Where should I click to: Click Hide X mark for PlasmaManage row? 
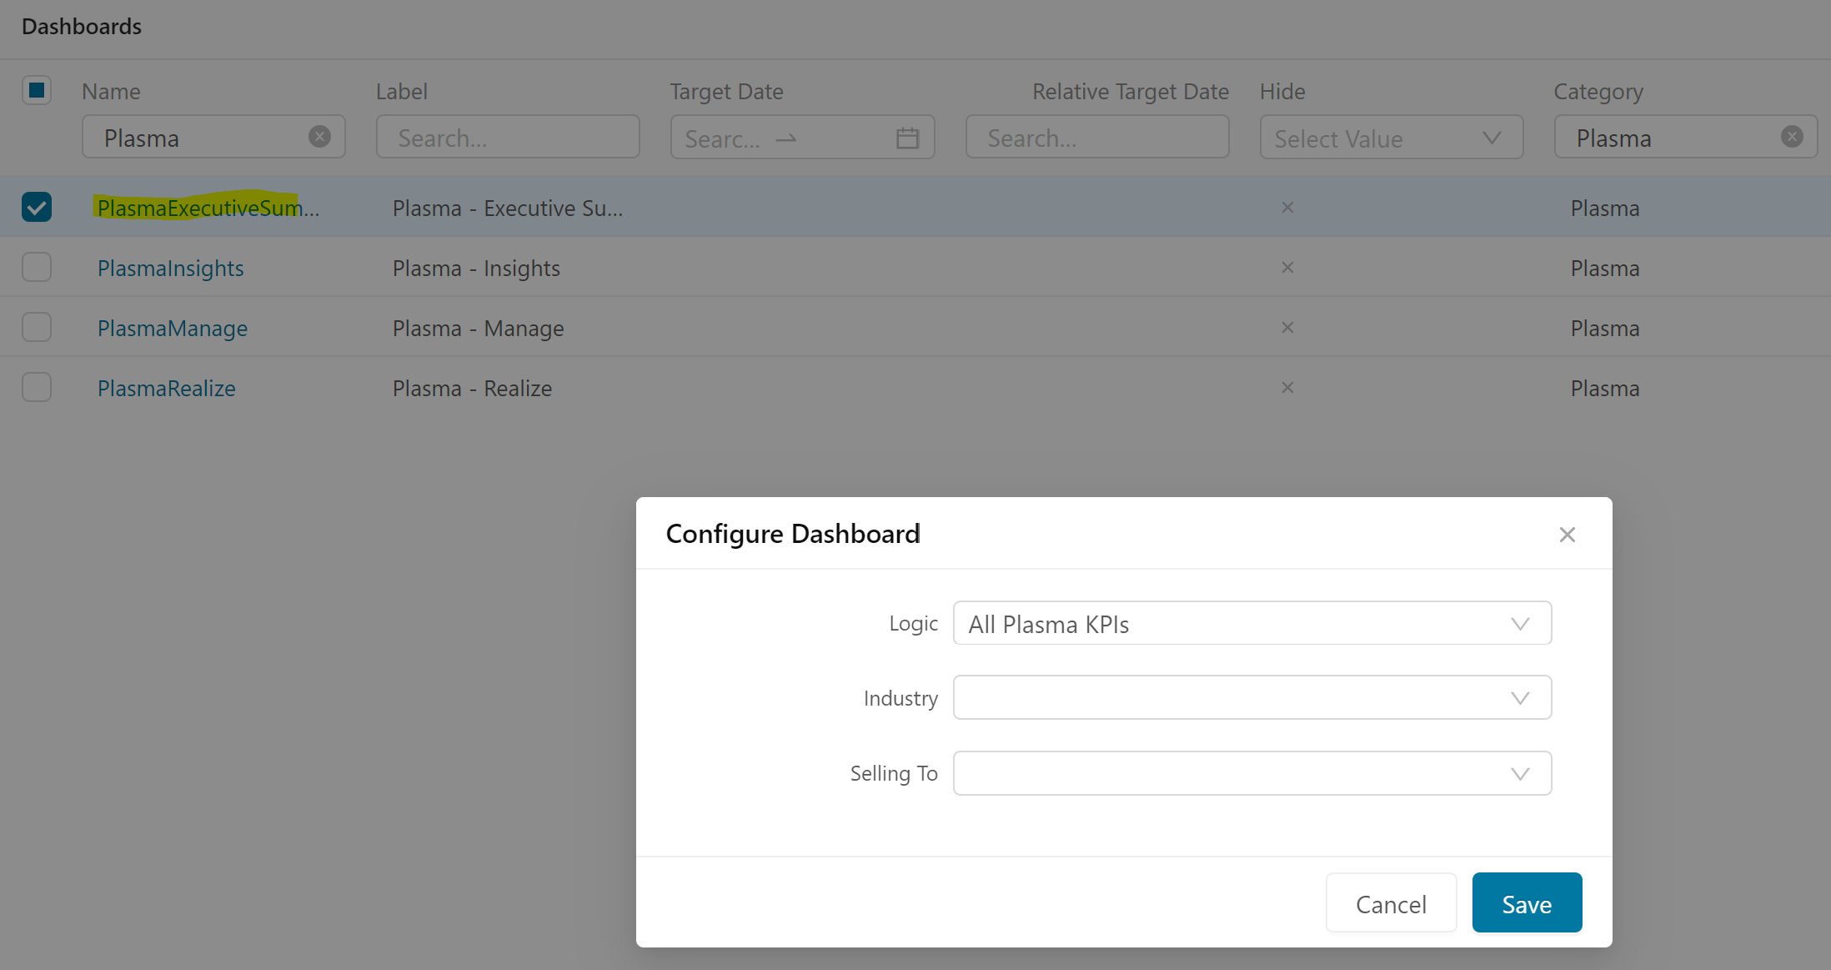1287,328
